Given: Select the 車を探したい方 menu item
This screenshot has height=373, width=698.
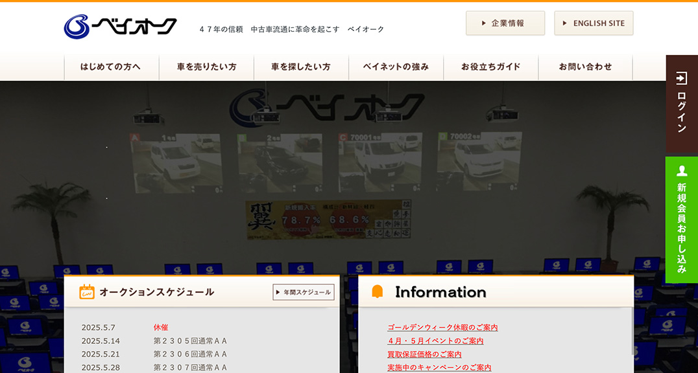Looking at the screenshot, I should 302,67.
